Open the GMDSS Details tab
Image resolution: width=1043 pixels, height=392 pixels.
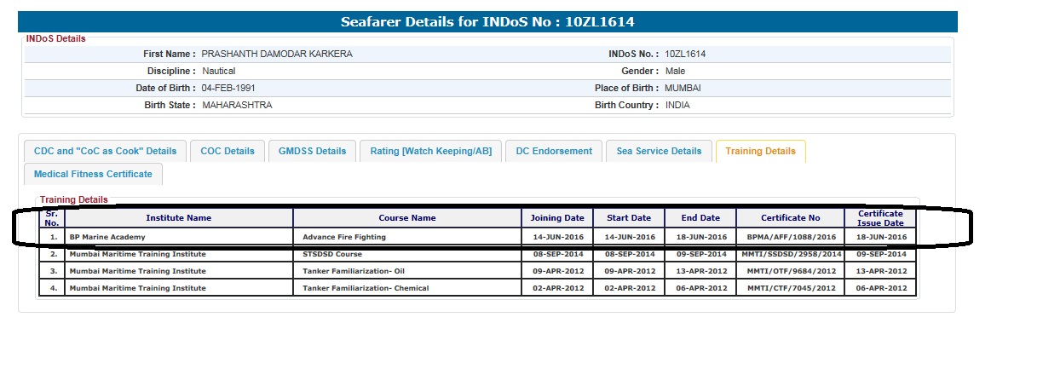[x=313, y=151]
